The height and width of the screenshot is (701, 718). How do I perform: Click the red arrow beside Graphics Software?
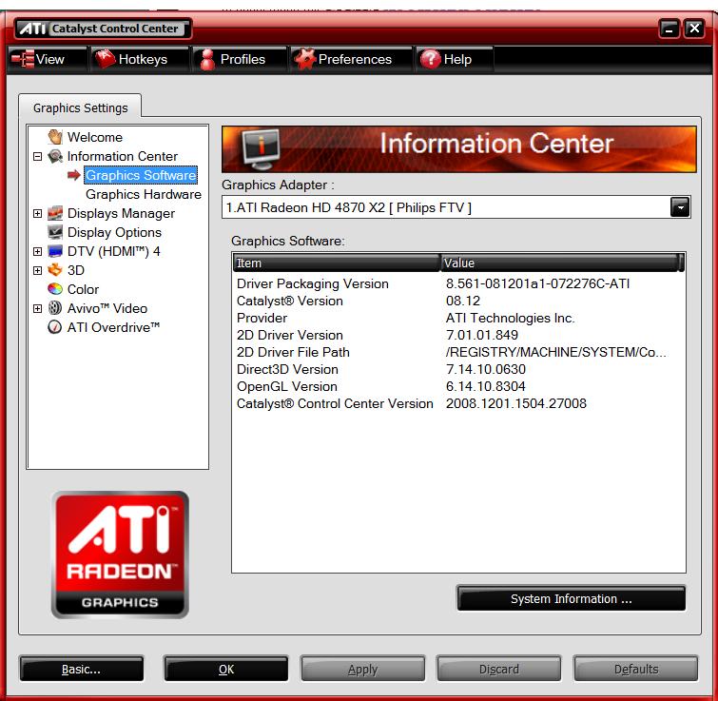coord(74,175)
